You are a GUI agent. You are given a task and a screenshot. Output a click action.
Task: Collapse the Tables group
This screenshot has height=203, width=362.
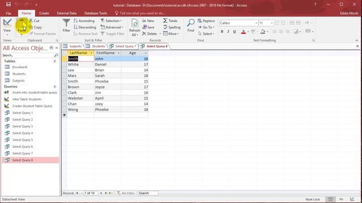click(55, 61)
